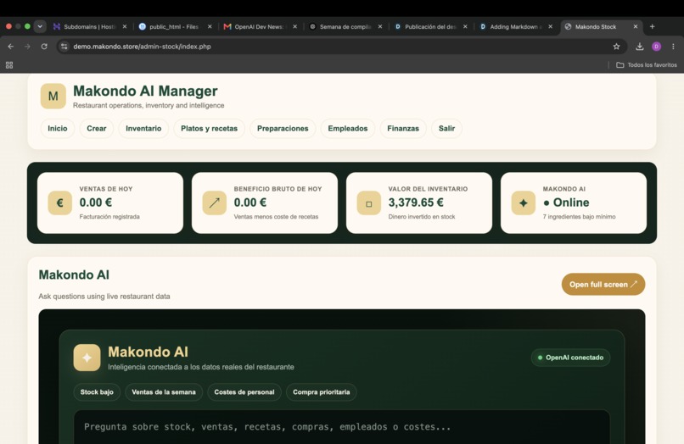Click the browser forward arrow

pyautogui.click(x=27, y=47)
